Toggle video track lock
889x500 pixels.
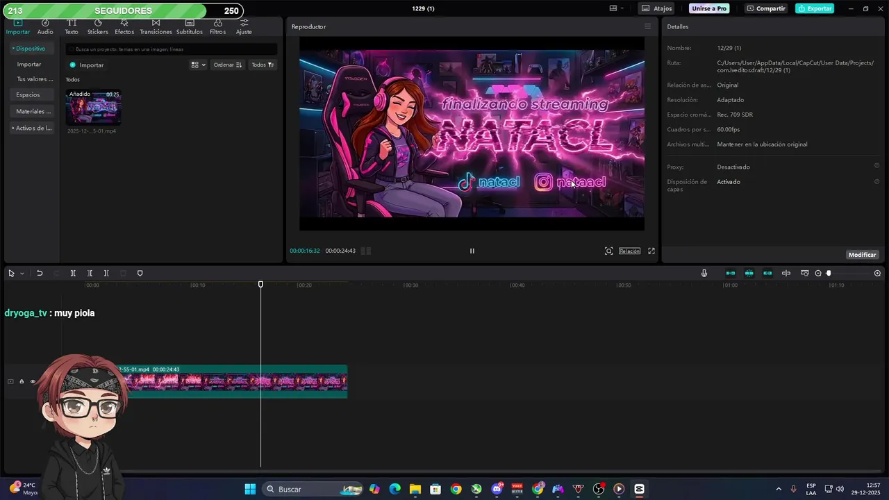pos(22,381)
